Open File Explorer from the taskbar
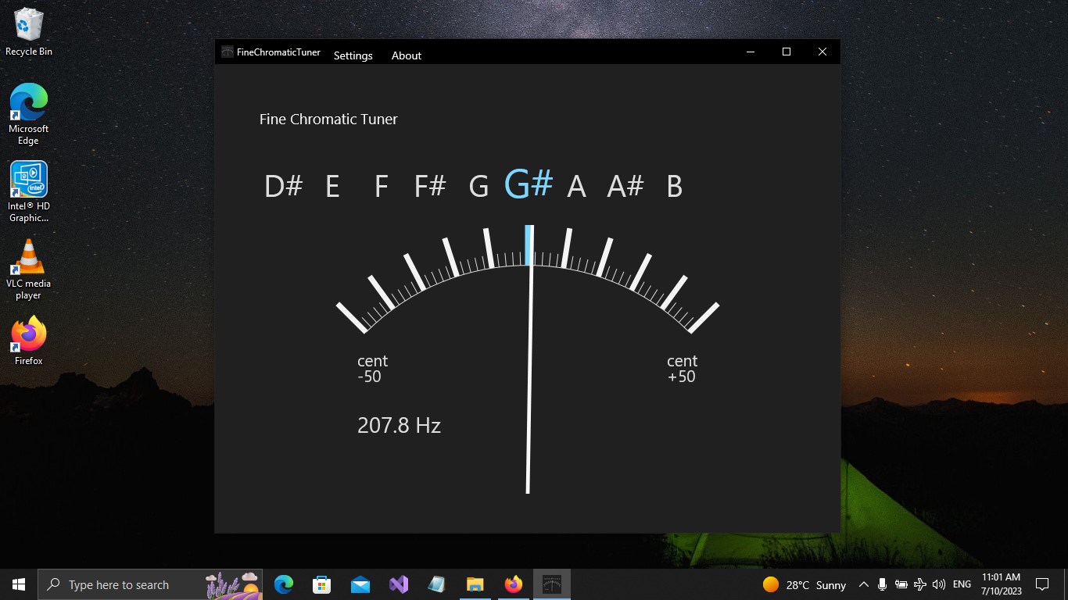Viewport: 1068px width, 600px height. (x=475, y=584)
